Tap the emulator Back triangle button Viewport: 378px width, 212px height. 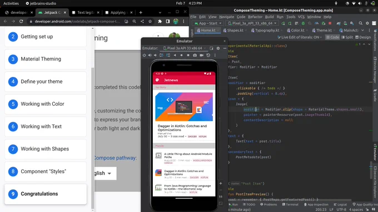175,55
